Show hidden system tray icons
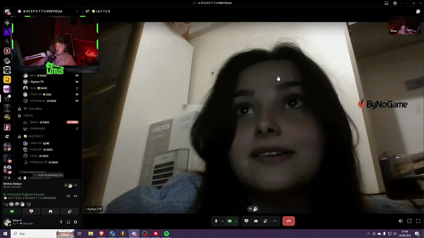The width and height of the screenshot is (424, 238). pyautogui.click(x=368, y=234)
